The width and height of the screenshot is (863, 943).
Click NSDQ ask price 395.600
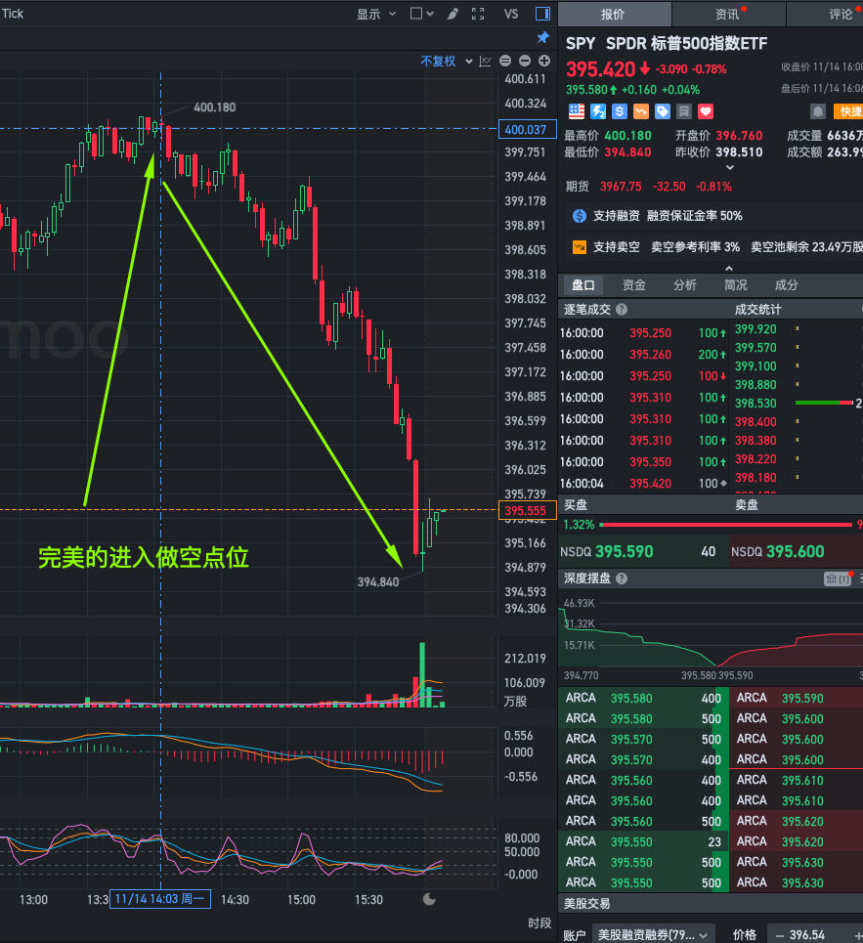point(795,551)
